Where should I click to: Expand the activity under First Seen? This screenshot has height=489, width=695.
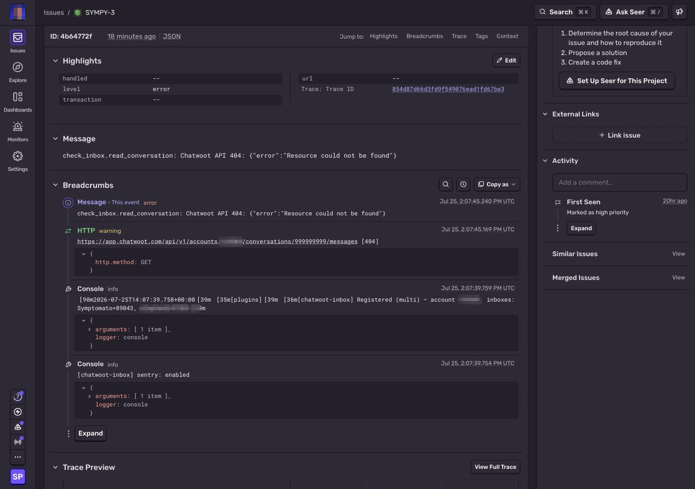click(x=581, y=228)
